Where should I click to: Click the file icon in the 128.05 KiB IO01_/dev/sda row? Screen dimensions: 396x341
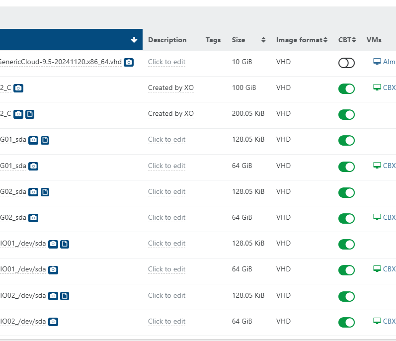[x=65, y=244]
